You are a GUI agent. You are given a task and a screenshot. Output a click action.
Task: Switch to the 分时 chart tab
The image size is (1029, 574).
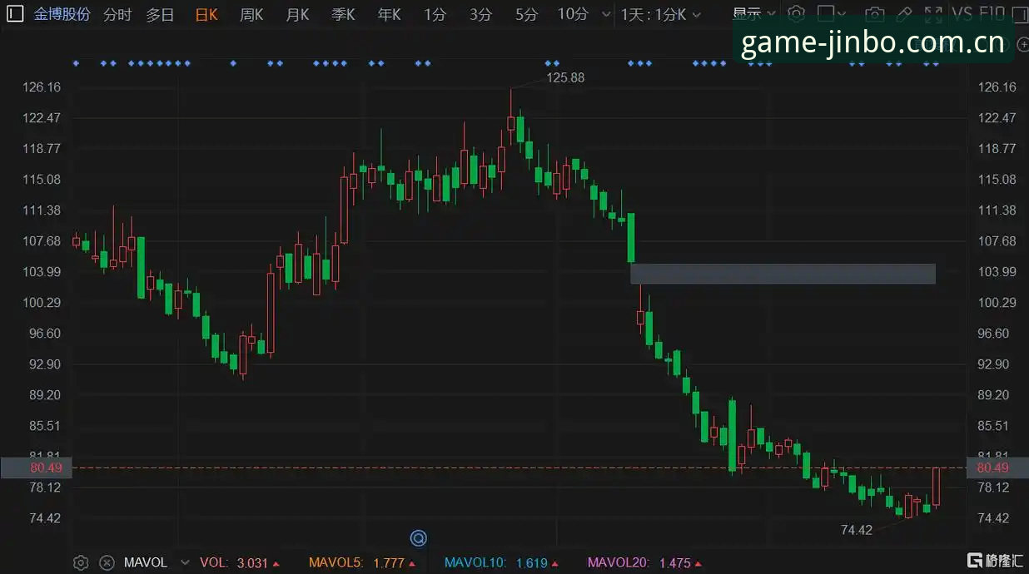pyautogui.click(x=117, y=14)
